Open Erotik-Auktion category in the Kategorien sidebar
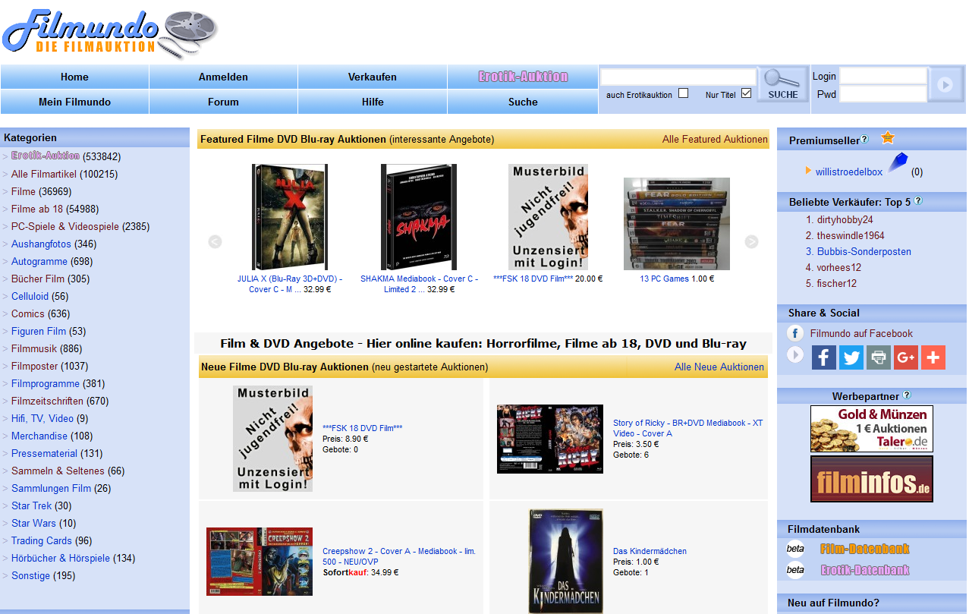Image resolution: width=969 pixels, height=614 pixels. pyautogui.click(x=46, y=156)
